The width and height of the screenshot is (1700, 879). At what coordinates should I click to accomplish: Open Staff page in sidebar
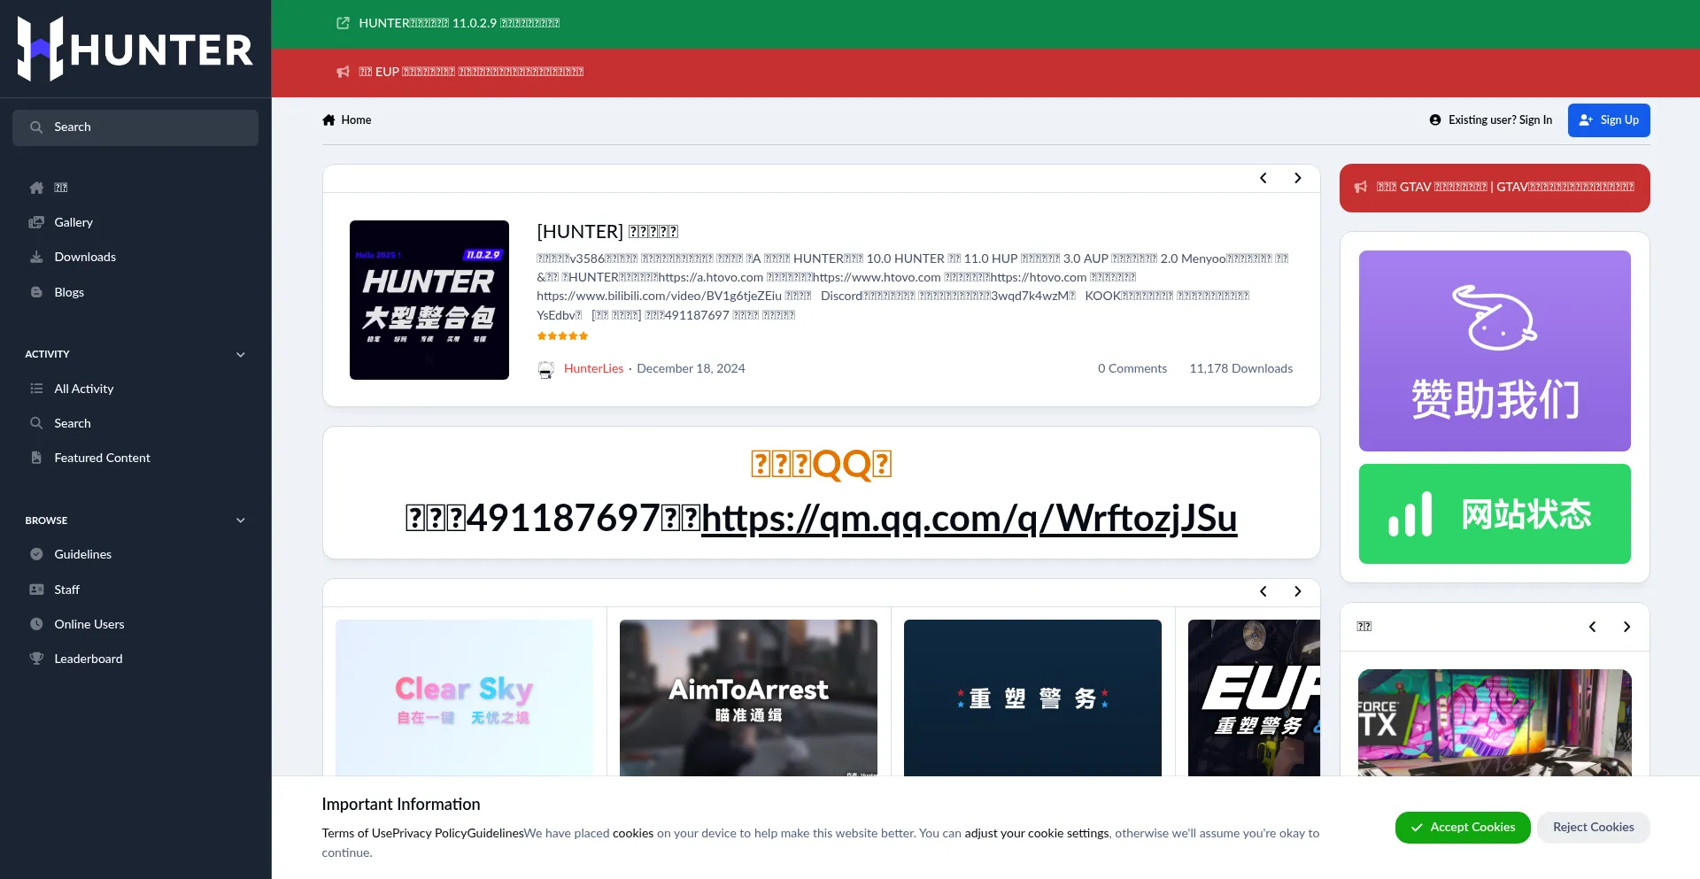(66, 590)
